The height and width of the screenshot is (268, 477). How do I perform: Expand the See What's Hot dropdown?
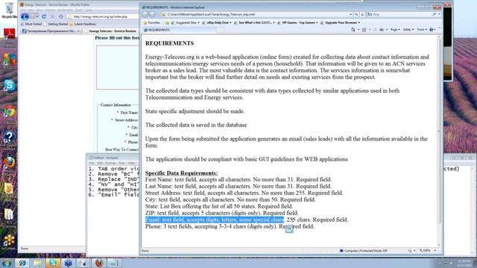pos(274,23)
